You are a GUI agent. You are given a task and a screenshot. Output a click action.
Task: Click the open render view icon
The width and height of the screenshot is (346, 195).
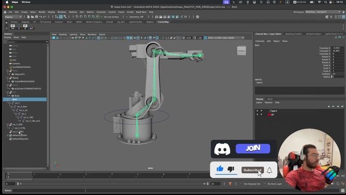157,17
